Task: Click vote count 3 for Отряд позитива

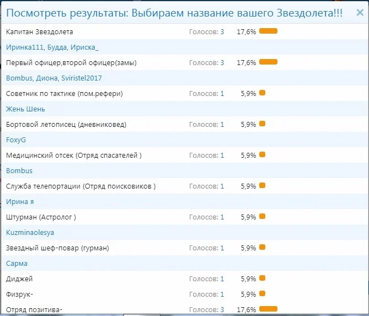Action: click(222, 309)
